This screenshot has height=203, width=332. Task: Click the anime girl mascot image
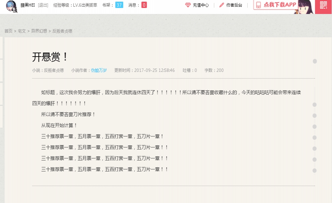coord(304,7)
